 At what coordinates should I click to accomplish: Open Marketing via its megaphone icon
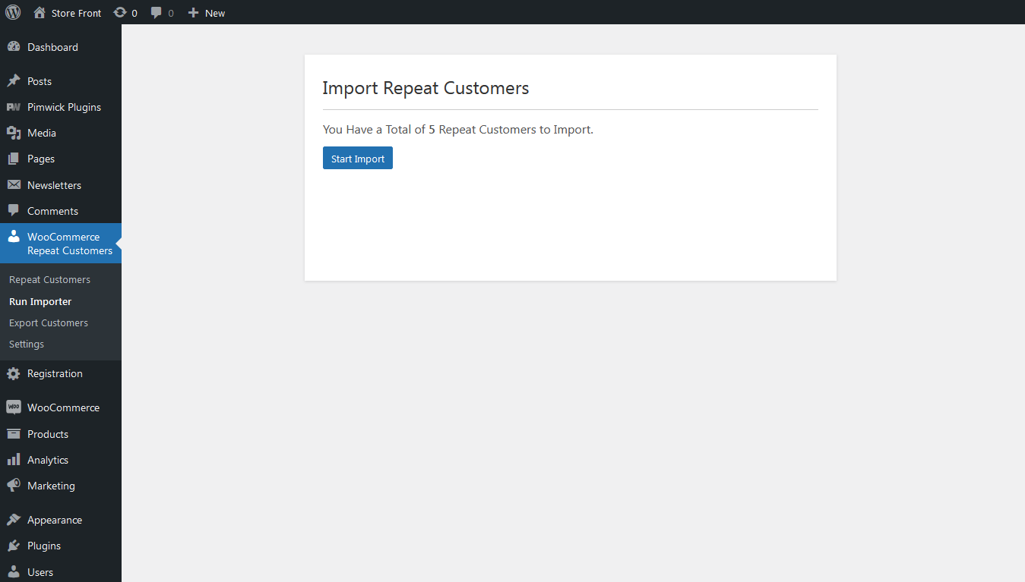tap(14, 486)
